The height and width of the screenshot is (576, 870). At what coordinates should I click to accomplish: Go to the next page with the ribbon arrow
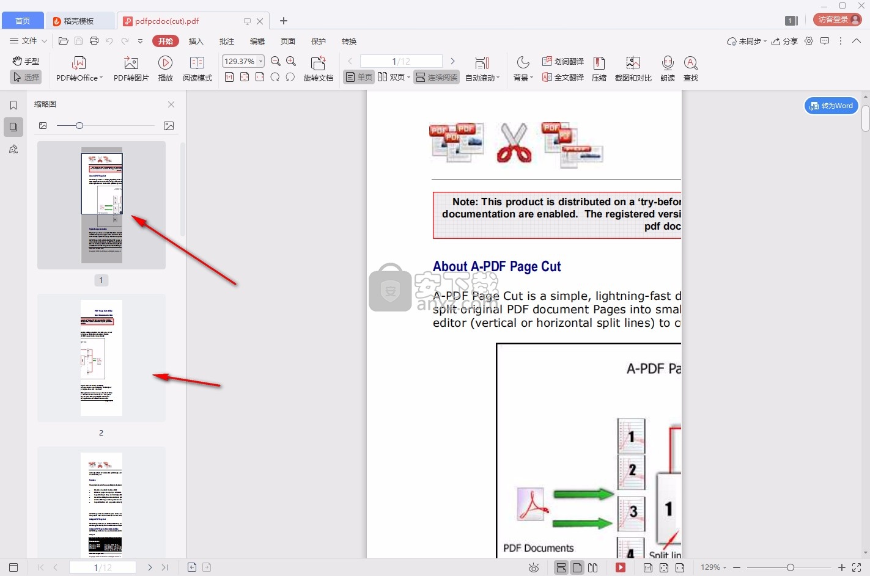tap(452, 61)
